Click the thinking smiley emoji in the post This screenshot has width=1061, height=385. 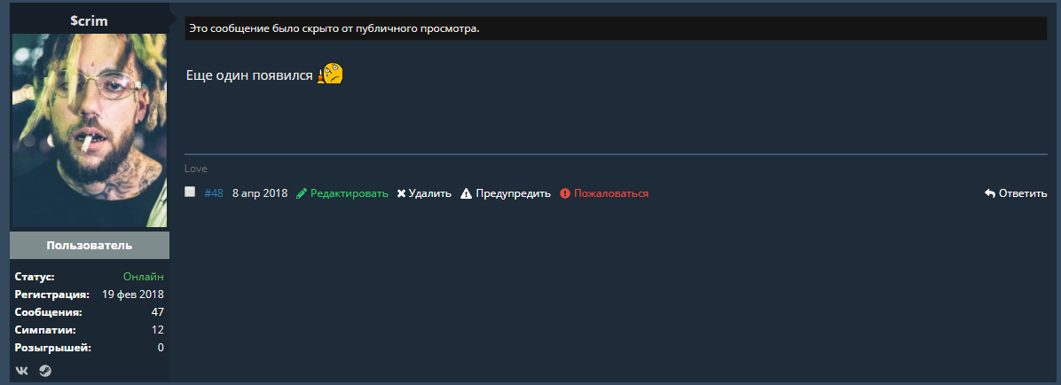point(330,75)
